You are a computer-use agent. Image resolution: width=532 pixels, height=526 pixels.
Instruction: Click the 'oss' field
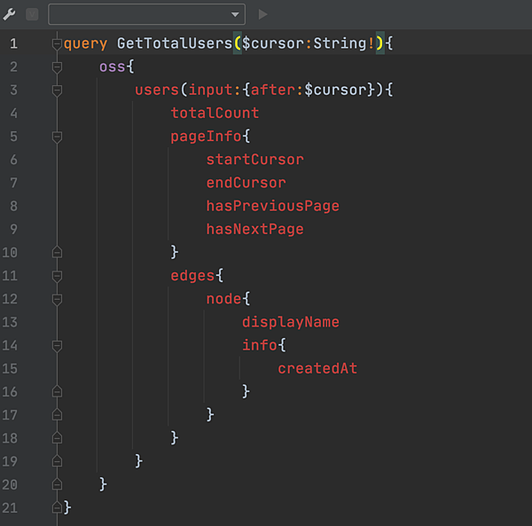click(113, 67)
